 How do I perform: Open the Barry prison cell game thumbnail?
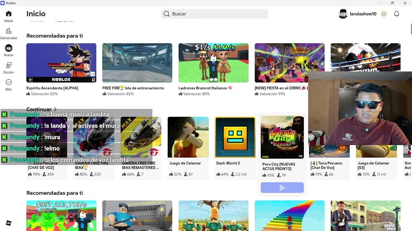point(137,216)
